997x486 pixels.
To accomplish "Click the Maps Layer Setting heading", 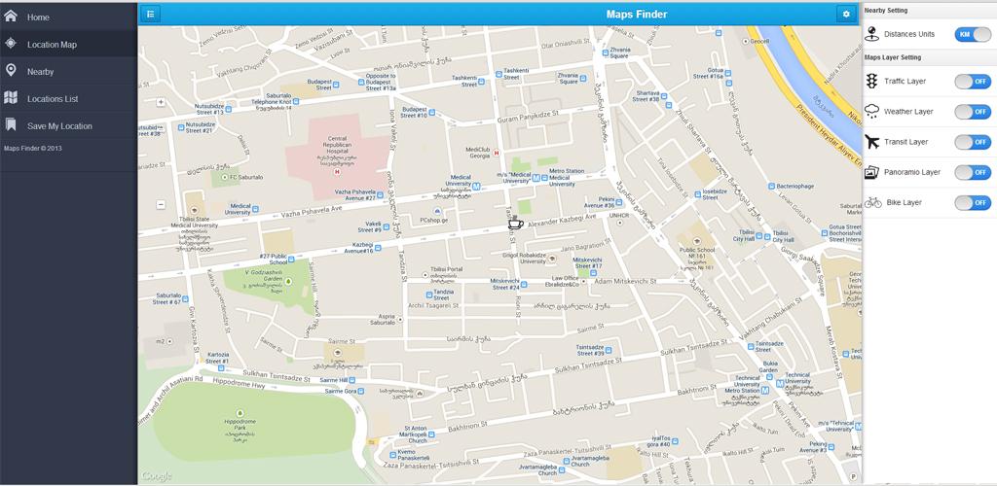I will pyautogui.click(x=893, y=57).
